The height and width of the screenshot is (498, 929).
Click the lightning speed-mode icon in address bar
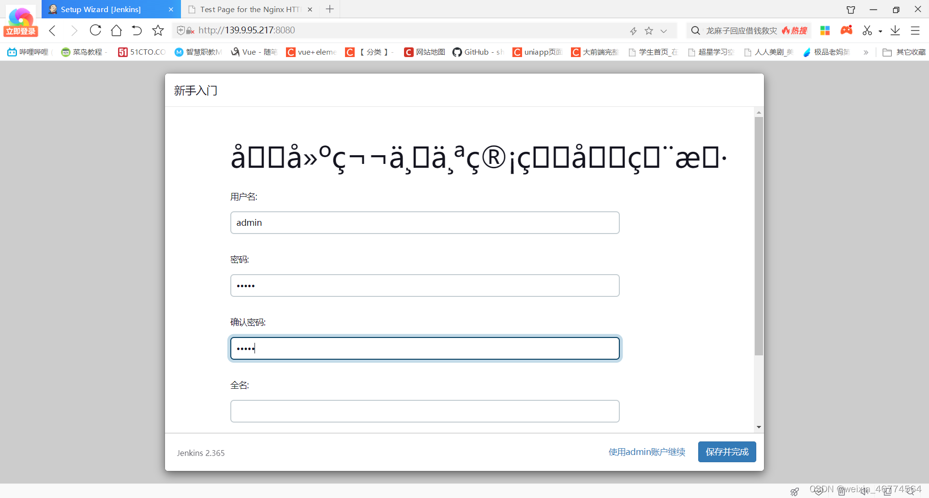click(x=633, y=31)
